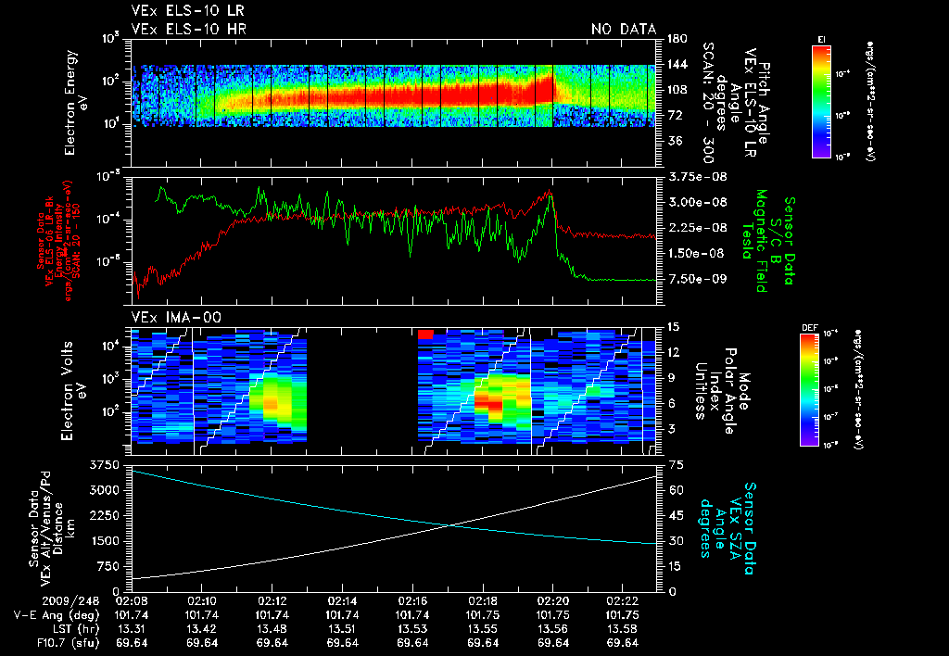Click the LST value 13.58

click(x=623, y=629)
